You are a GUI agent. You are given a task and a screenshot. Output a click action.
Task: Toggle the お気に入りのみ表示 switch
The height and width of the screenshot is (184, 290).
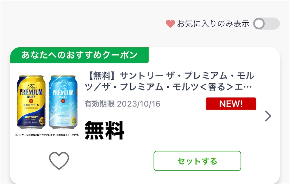coord(266,24)
